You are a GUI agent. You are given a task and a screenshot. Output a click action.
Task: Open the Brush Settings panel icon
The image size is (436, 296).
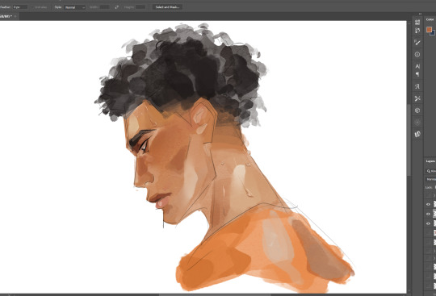417,31
